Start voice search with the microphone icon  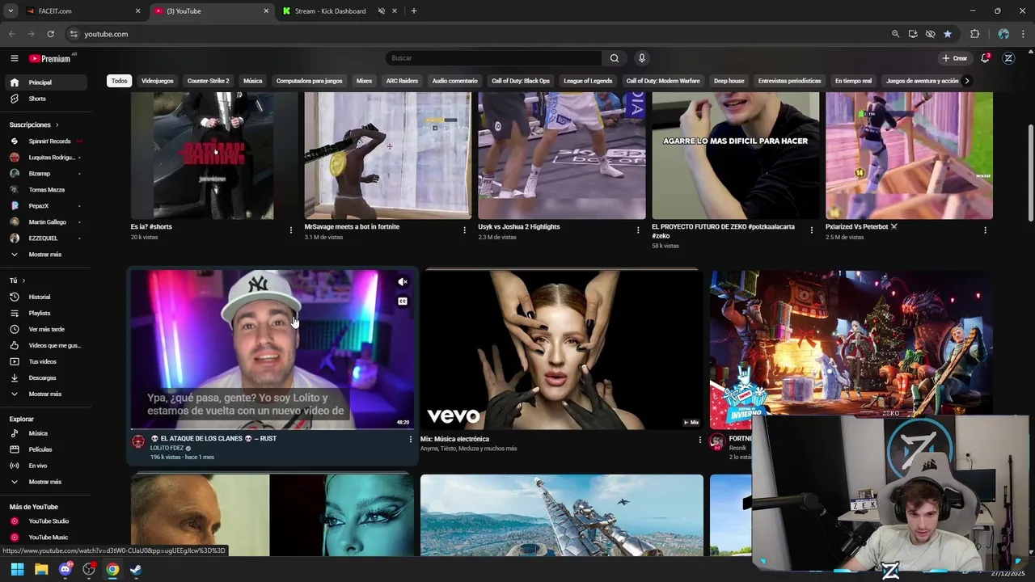642,58
